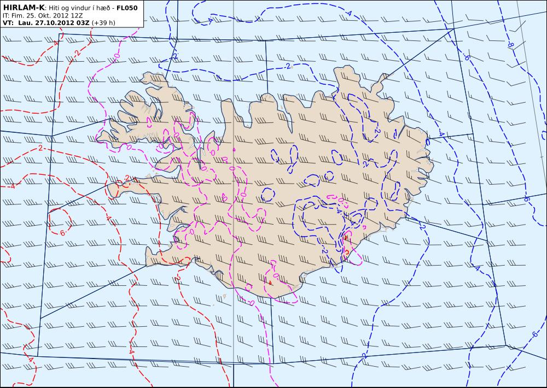Click the HIRLAM-K model title text

pyautogui.click(x=24, y=8)
